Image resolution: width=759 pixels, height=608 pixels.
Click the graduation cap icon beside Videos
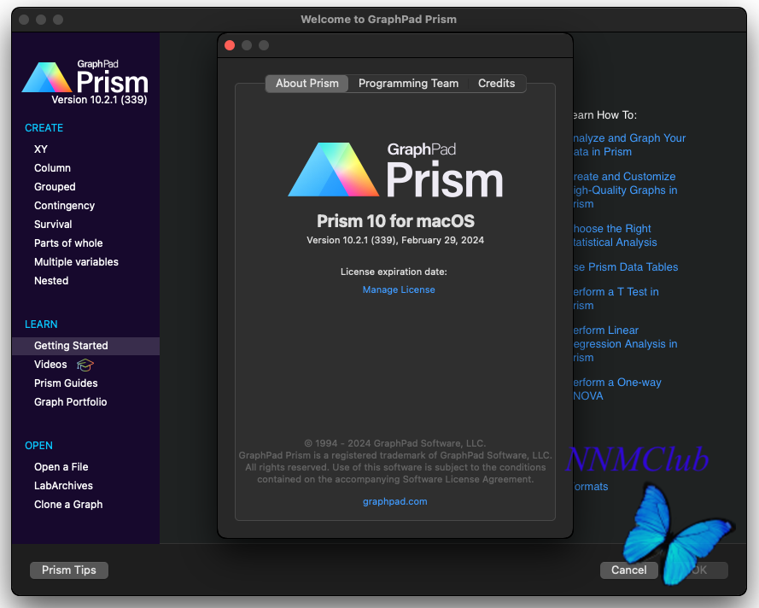(85, 365)
